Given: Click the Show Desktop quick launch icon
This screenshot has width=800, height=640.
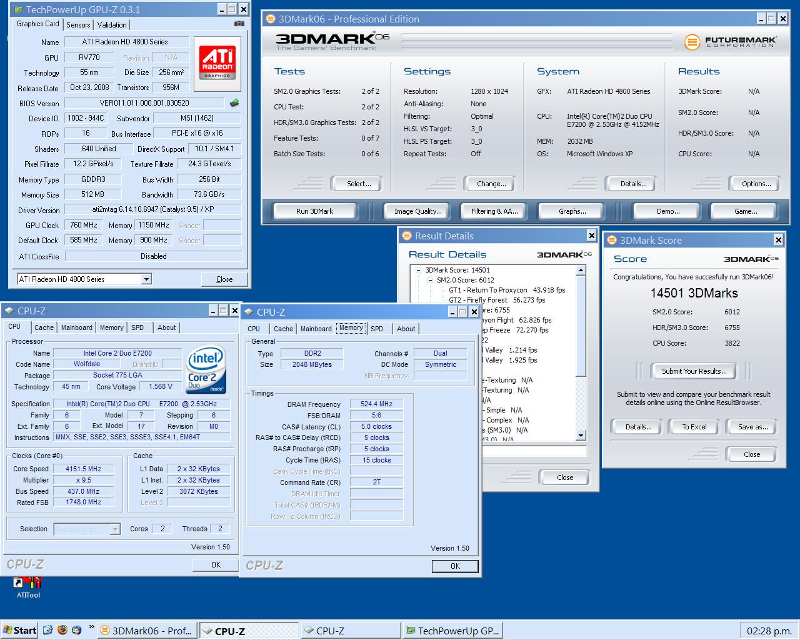Looking at the screenshot, I should point(47,630).
